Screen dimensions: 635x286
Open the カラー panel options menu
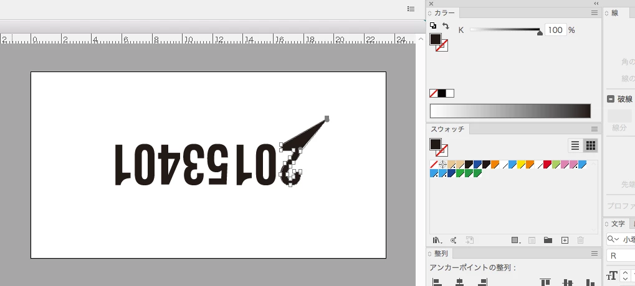[594, 13]
